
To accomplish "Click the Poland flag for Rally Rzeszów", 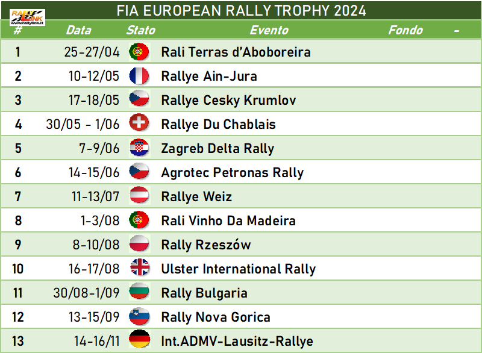I will click(x=139, y=244).
